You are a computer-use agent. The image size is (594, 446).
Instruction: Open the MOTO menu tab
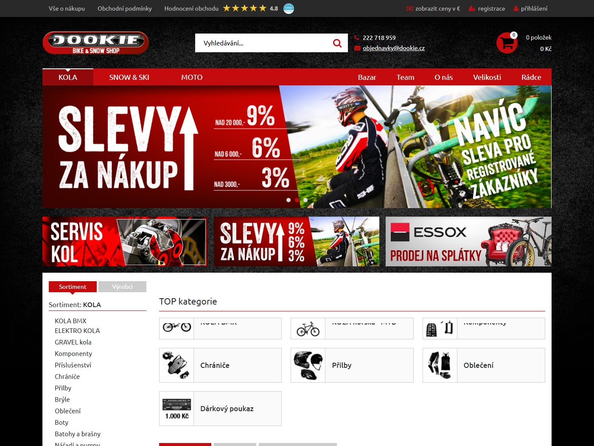point(192,77)
